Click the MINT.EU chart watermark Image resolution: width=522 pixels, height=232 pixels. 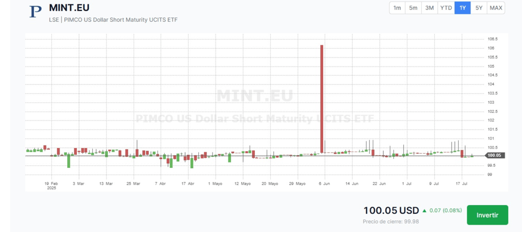coord(254,96)
